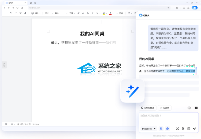Click the document body line starting 最近
The image size is (201, 139).
(x=84, y=43)
